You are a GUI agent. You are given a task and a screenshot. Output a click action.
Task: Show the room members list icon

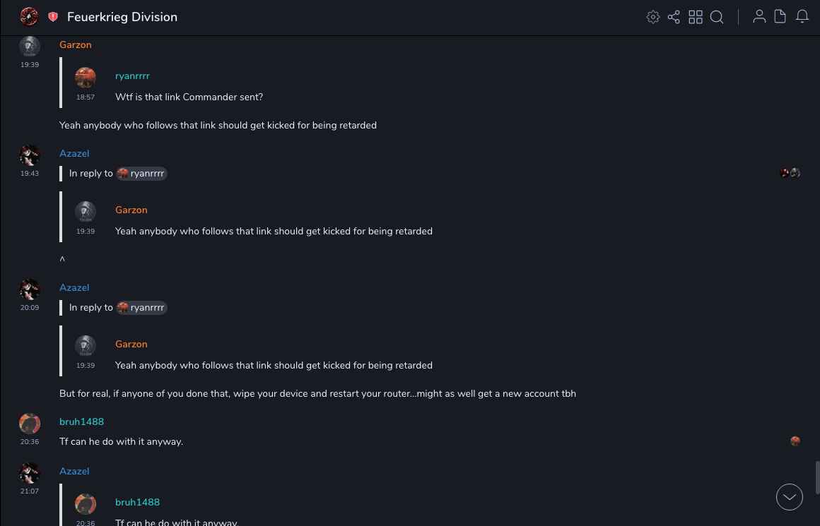coord(759,17)
